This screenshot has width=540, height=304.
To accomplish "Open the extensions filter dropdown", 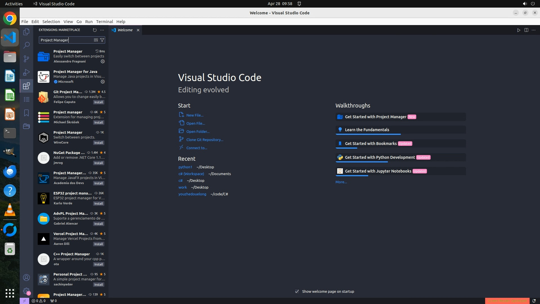I will (102, 40).
